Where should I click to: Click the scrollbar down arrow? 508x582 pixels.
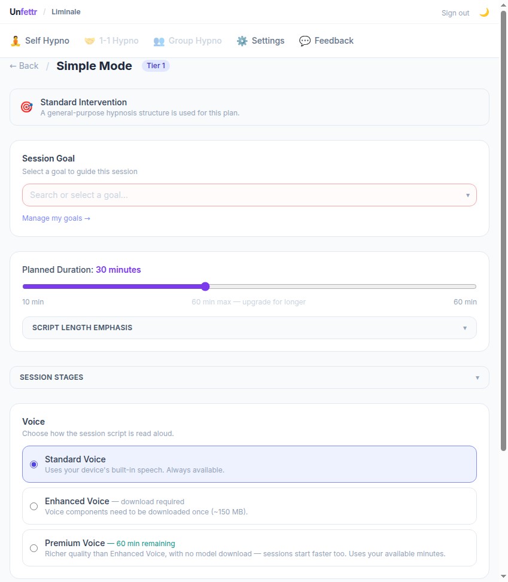coord(503,577)
